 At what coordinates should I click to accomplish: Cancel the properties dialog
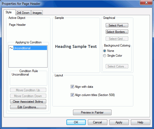[97, 122]
